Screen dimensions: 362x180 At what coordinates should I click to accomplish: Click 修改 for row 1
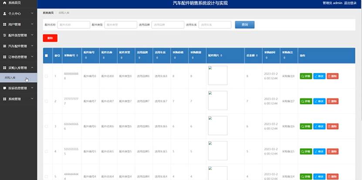[319, 76]
